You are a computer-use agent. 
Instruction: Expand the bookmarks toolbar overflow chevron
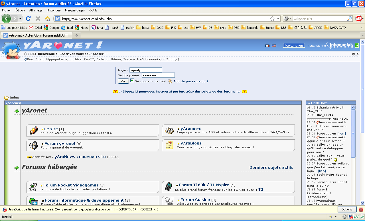pos(362,28)
